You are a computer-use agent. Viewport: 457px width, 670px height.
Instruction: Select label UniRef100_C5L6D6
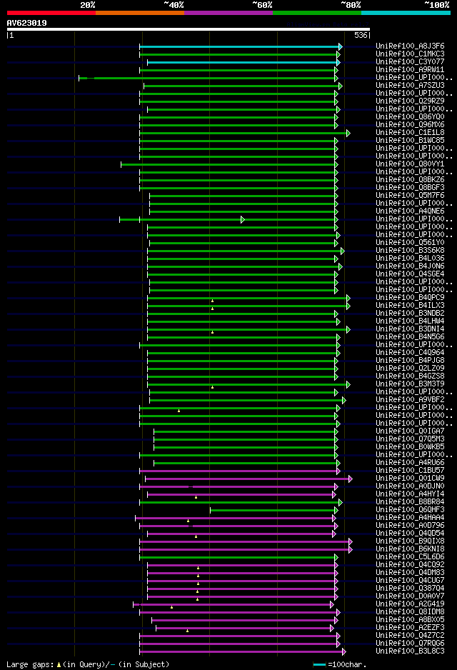(x=410, y=556)
